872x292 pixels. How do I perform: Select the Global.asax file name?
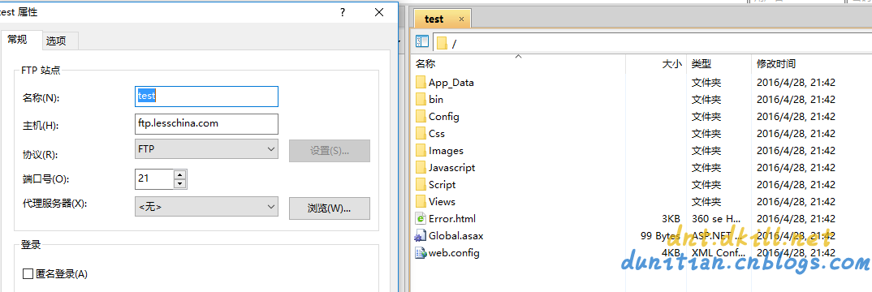(x=456, y=236)
